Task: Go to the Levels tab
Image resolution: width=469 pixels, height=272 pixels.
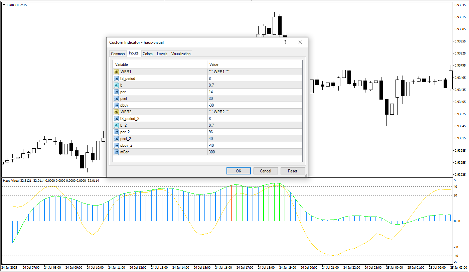Action: click(162, 54)
